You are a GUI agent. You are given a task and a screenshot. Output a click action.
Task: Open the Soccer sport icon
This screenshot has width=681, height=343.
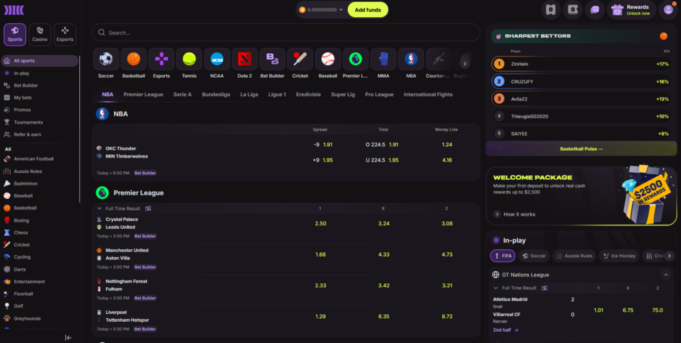click(x=106, y=59)
